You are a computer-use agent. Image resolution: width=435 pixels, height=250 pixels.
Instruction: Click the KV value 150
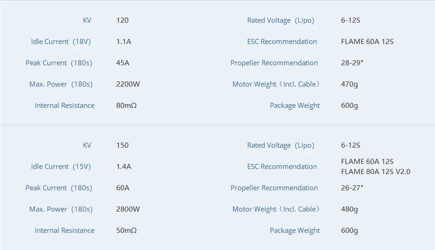tap(122, 145)
